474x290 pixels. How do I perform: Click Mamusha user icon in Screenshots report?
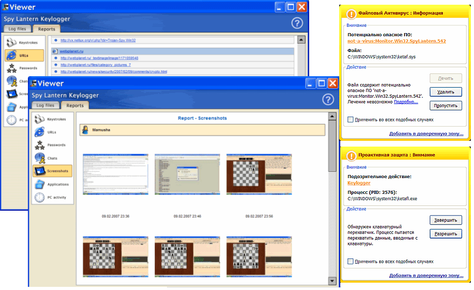[85, 130]
